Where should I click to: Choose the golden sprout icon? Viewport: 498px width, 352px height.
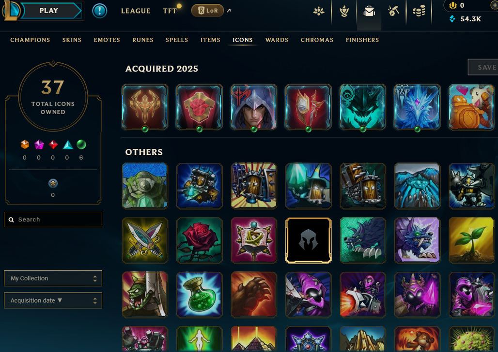472,240
